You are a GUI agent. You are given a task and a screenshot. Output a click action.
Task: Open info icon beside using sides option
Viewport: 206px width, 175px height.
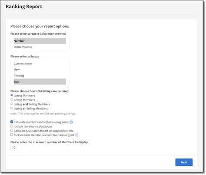[x=71, y=122]
